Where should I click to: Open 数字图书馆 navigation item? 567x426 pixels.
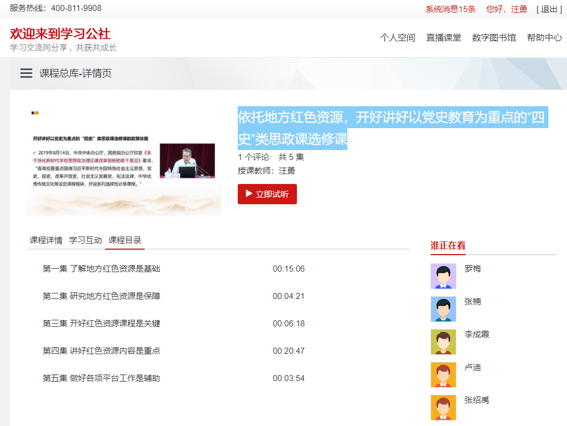pyautogui.click(x=494, y=38)
